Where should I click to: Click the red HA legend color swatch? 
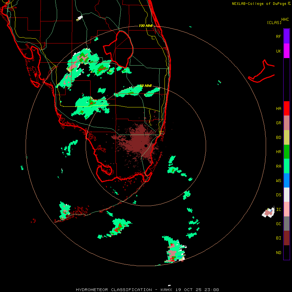[286, 108]
